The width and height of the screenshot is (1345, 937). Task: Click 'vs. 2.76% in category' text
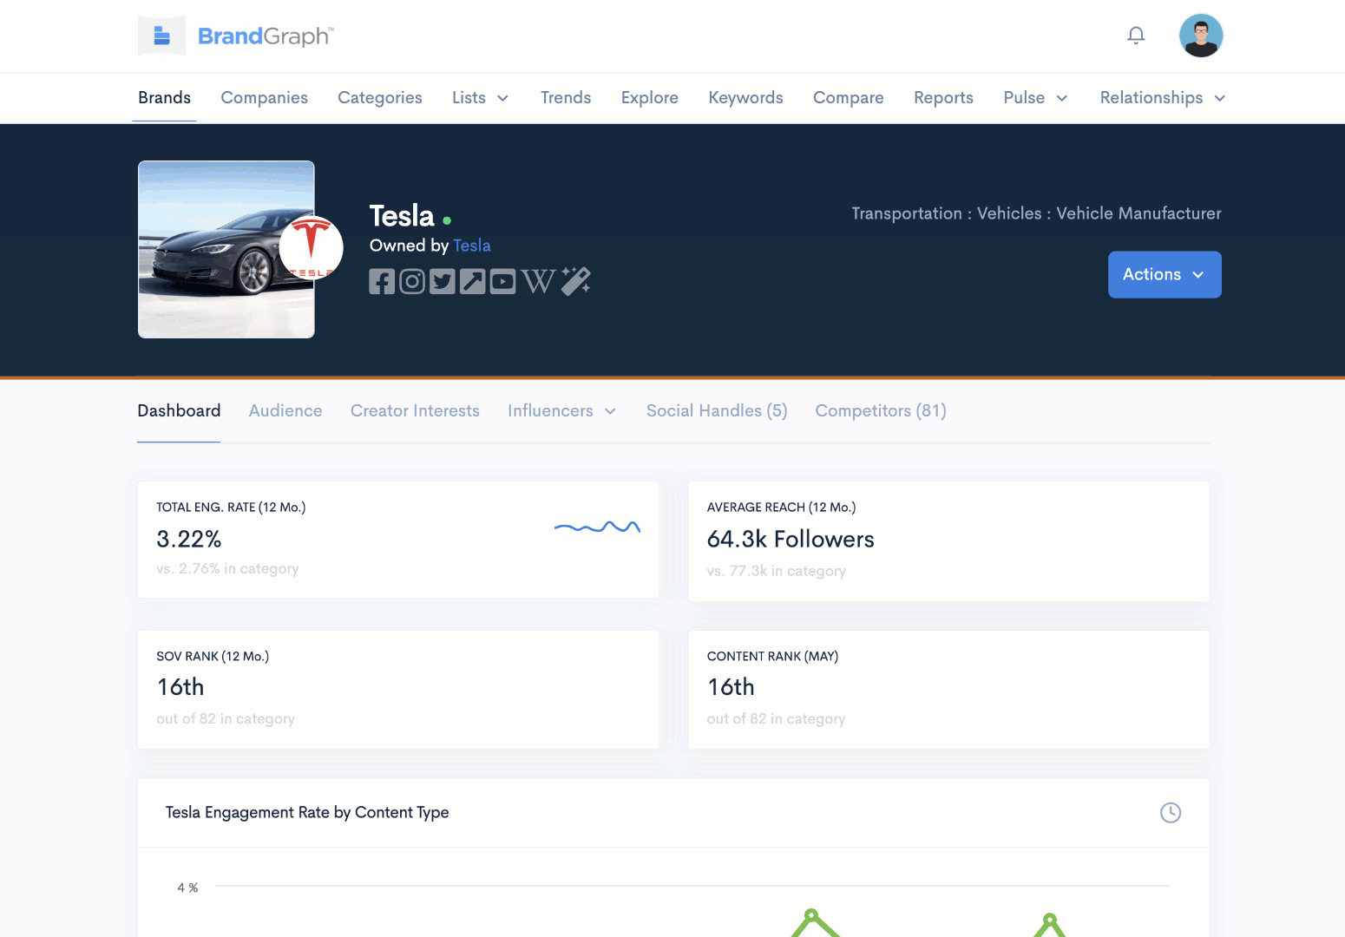pos(227,569)
